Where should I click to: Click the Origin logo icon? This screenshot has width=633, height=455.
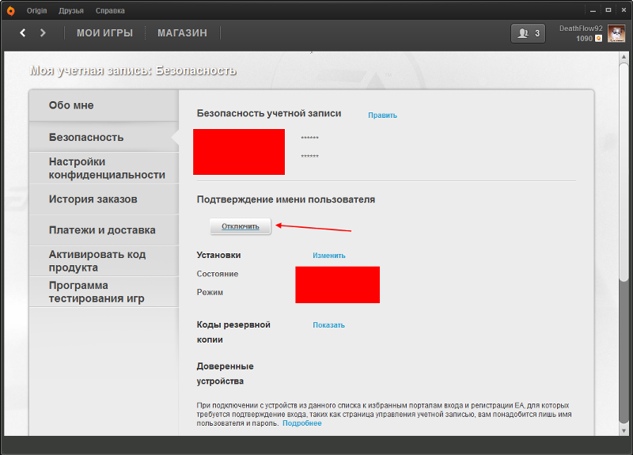(10, 10)
